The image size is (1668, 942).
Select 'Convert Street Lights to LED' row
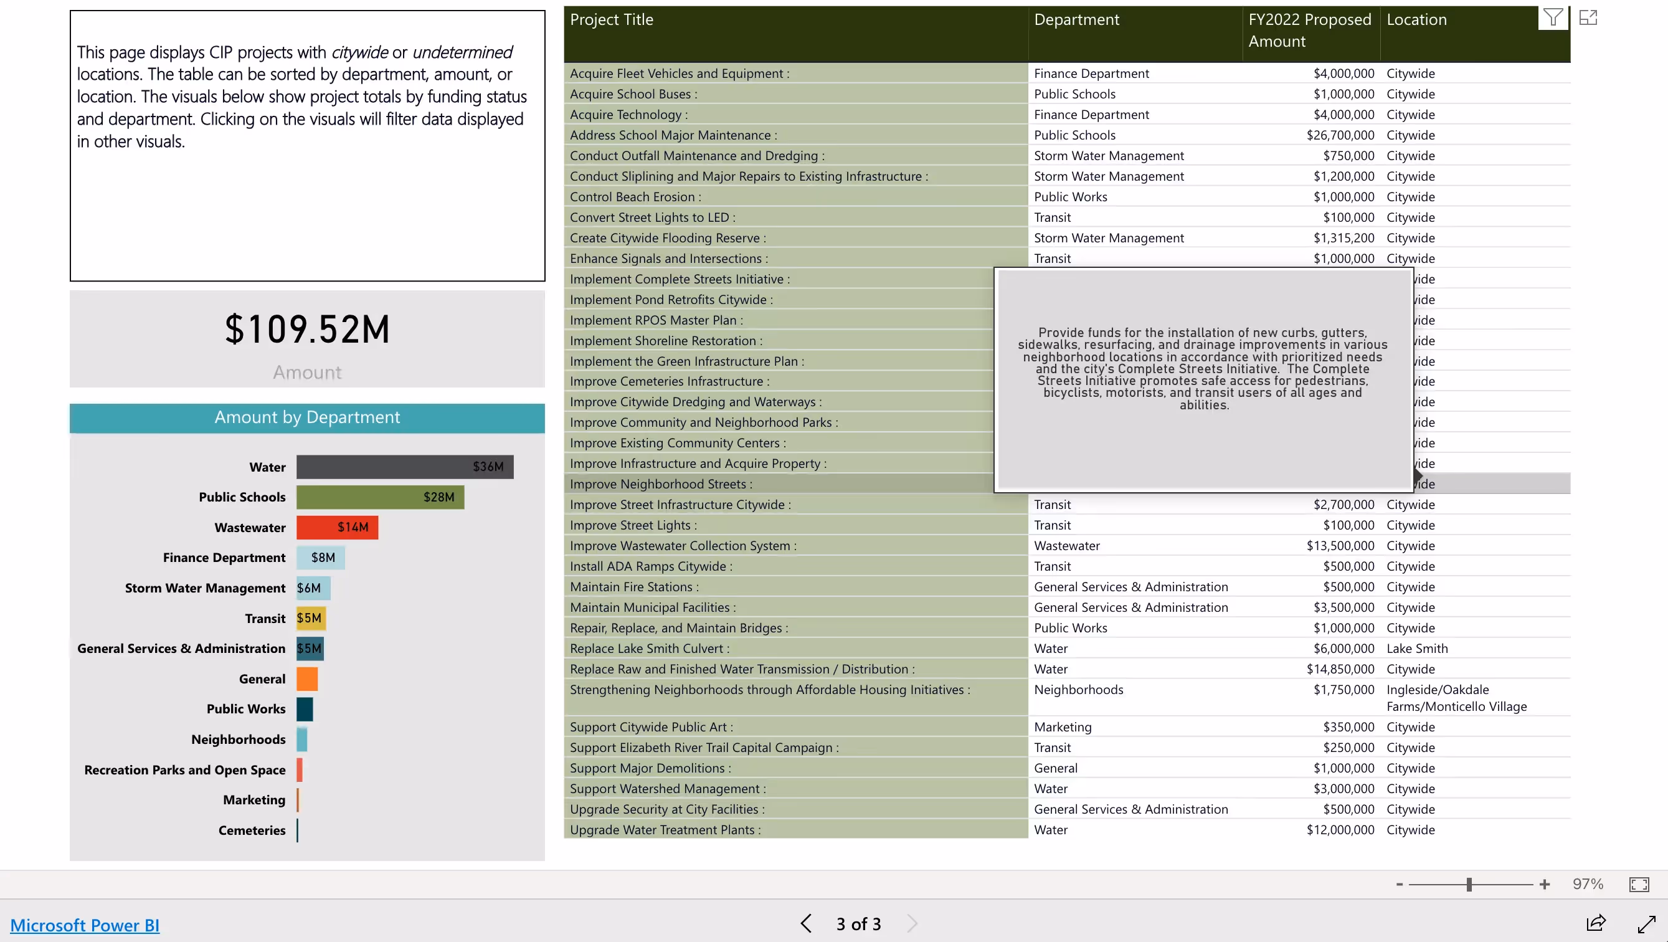point(1066,217)
